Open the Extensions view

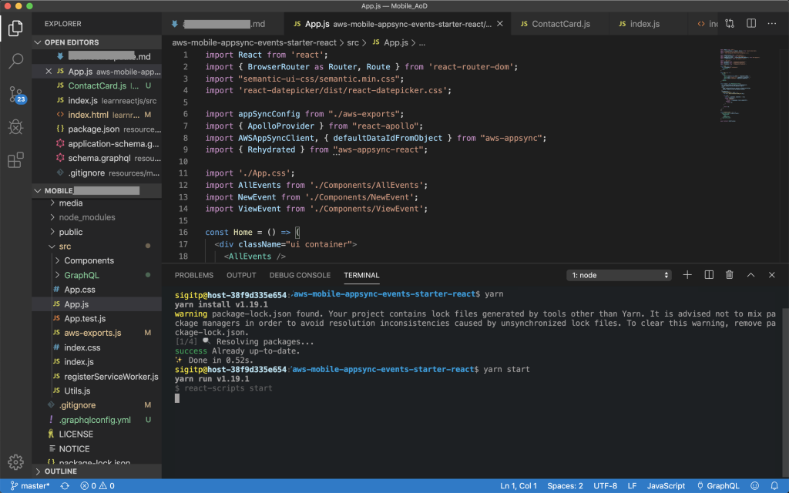(x=15, y=160)
